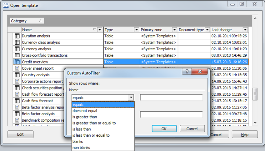Select 'does not equal' from the operator list

(x=85, y=111)
